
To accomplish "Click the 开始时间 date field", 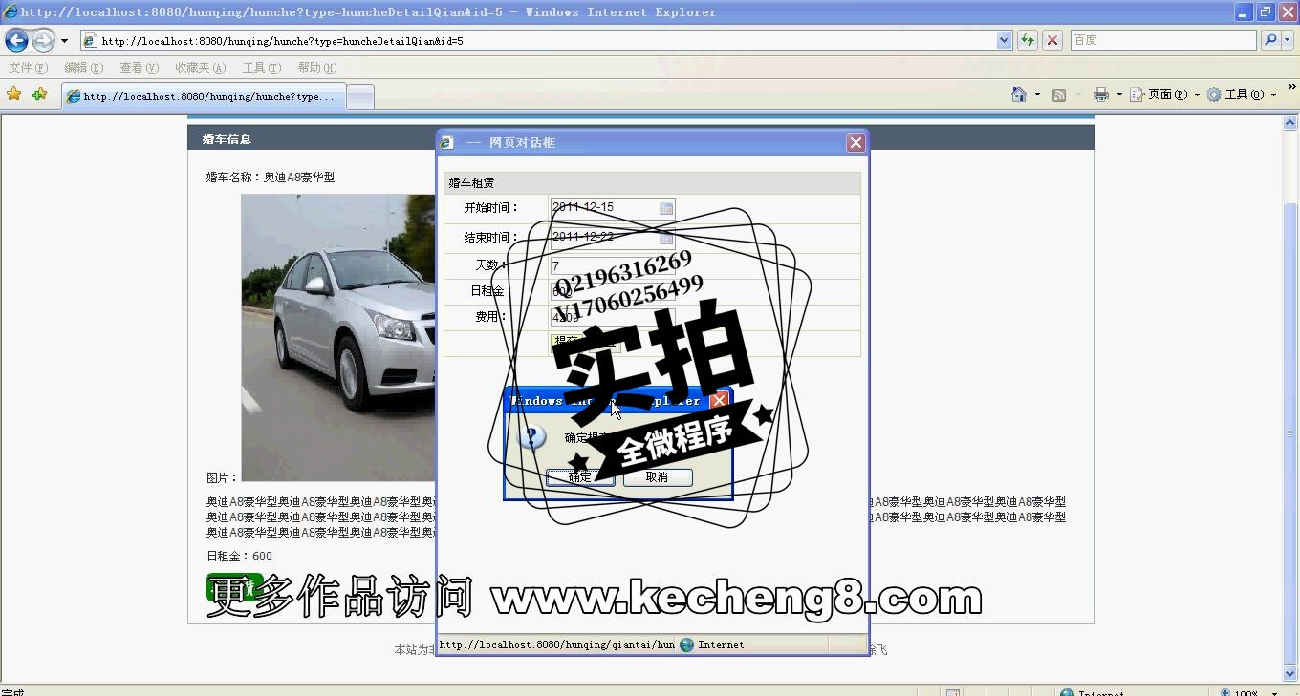I will coord(613,207).
